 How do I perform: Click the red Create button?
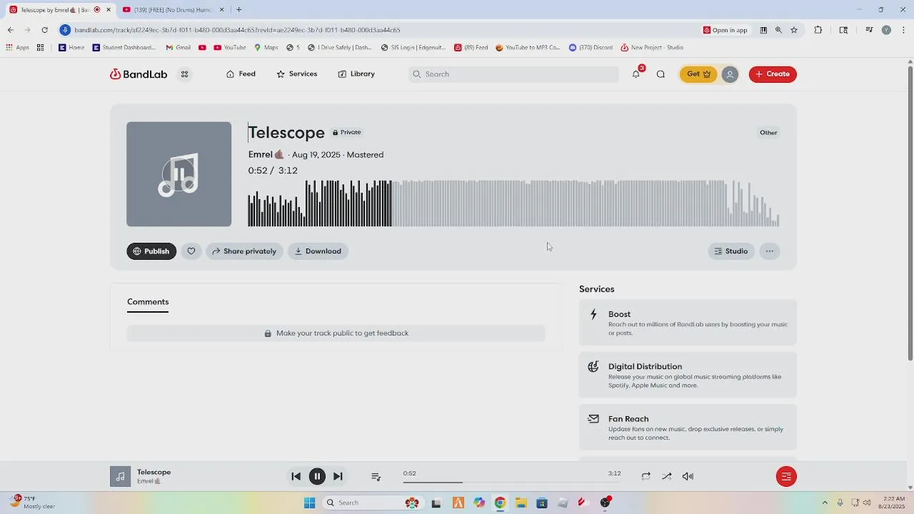click(773, 74)
